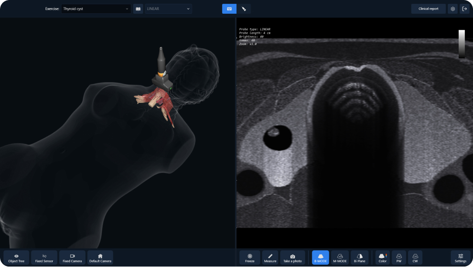Toggle Object Tree visibility
The width and height of the screenshot is (473, 267).
[16, 258]
